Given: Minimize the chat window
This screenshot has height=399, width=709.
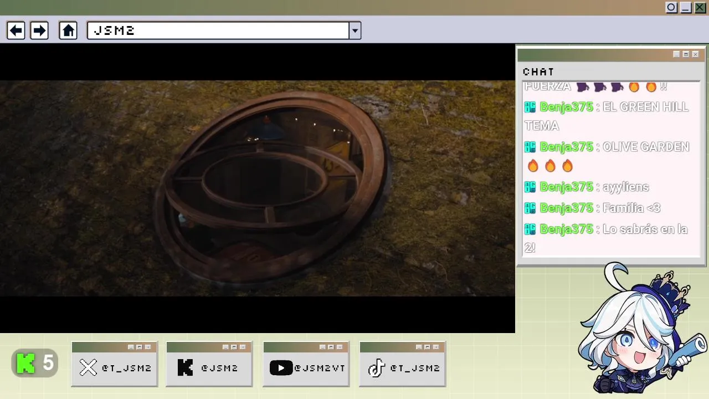Looking at the screenshot, I should 676,54.
